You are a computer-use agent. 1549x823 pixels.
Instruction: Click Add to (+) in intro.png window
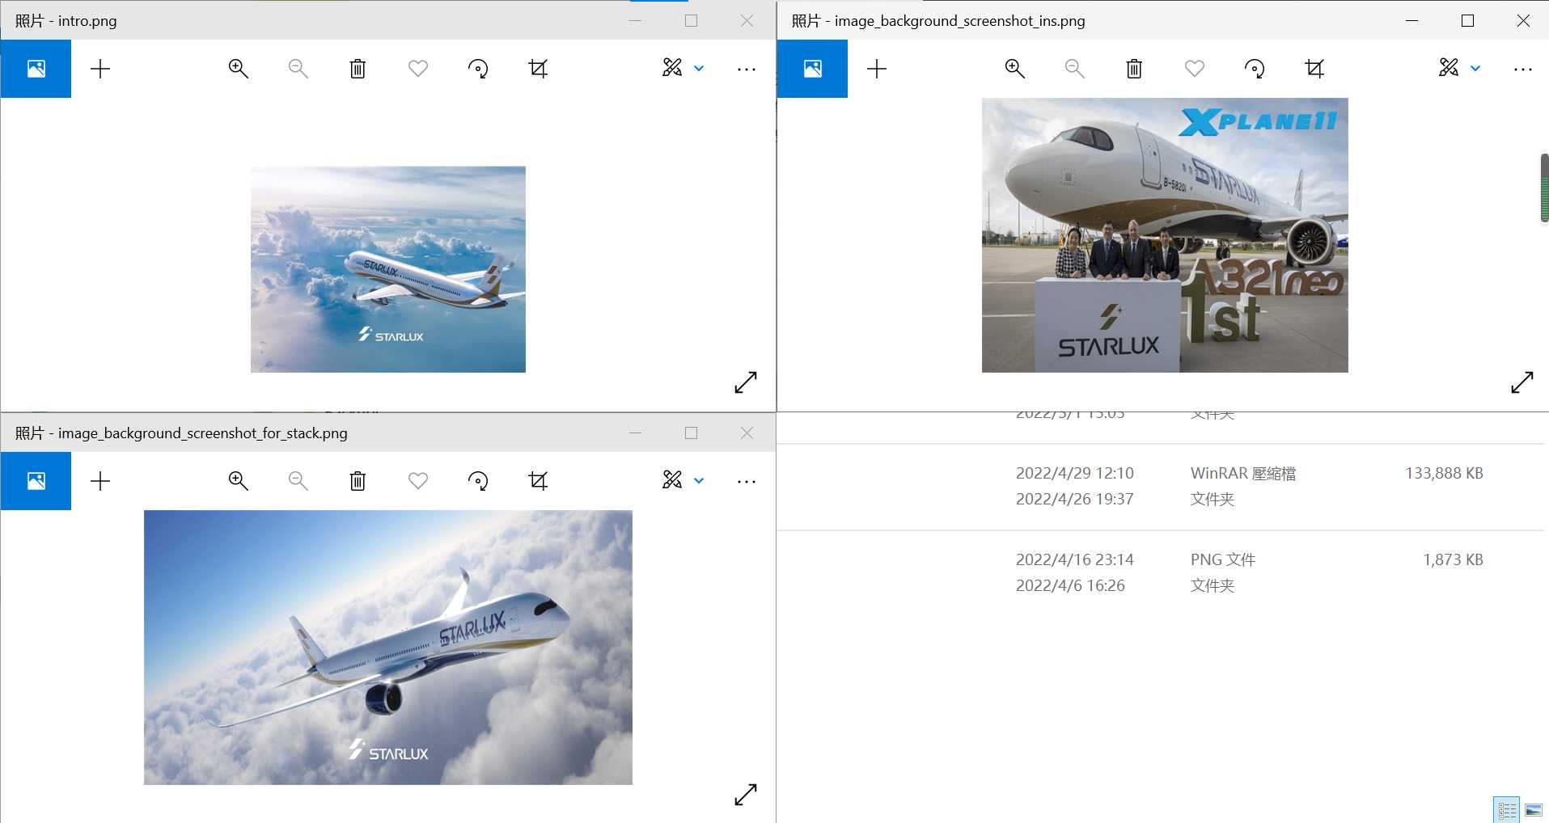[100, 69]
